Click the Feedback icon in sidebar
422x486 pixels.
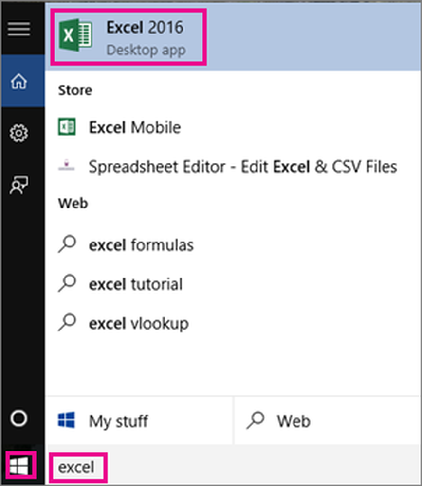tap(19, 185)
